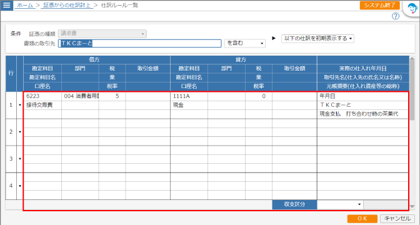Click 元帳摘要(仕入れ資産等の総称) header

[x=363, y=86]
